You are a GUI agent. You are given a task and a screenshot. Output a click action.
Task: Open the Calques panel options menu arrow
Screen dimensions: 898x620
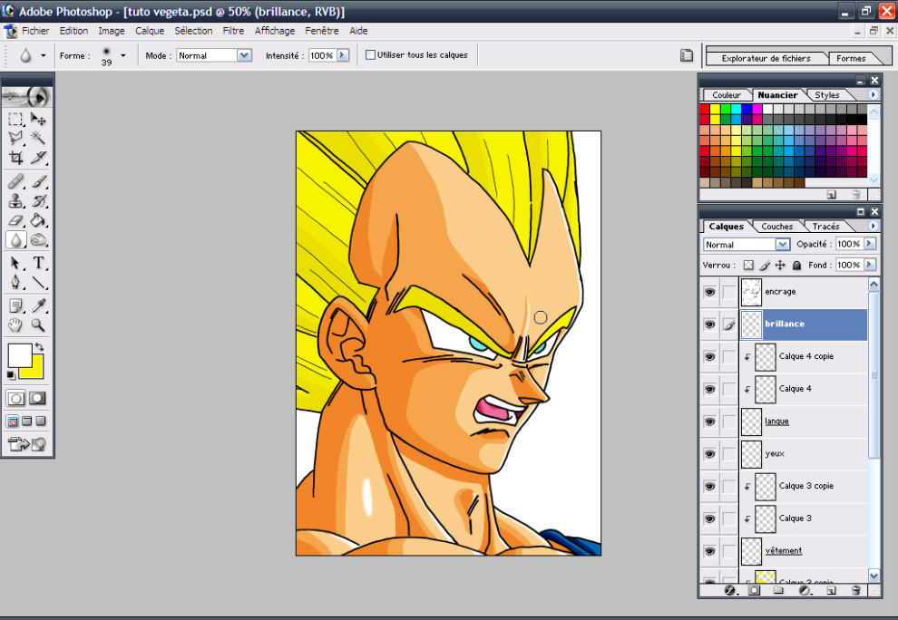tap(873, 226)
